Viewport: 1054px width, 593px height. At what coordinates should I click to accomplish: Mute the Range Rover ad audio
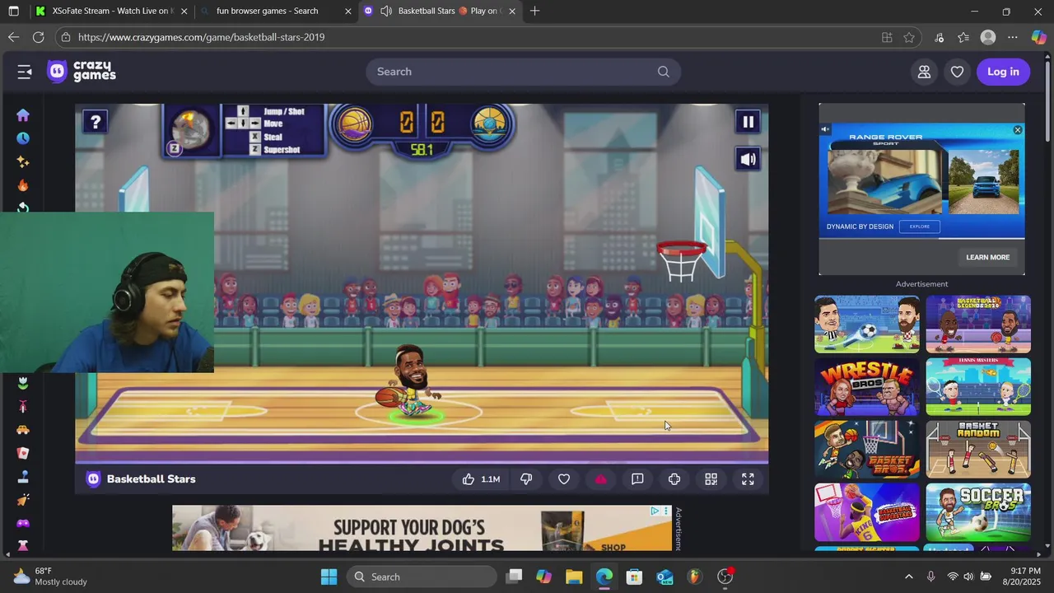[x=826, y=129]
